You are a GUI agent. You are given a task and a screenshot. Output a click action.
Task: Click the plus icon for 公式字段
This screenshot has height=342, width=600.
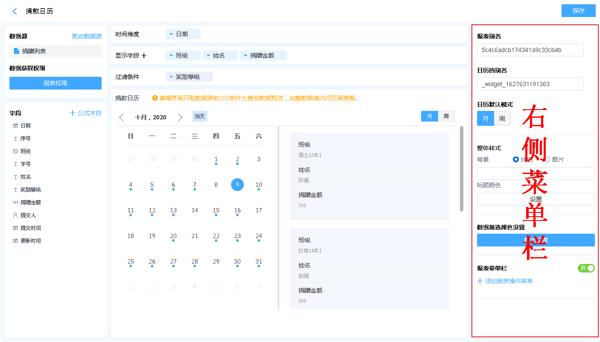tap(73, 113)
